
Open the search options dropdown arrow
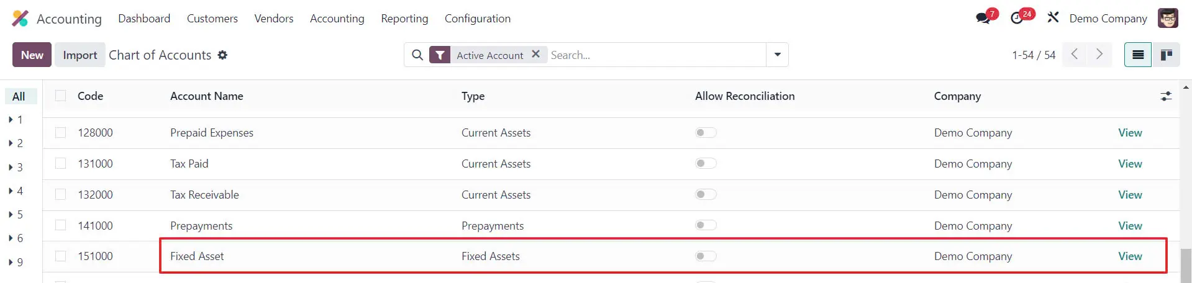(777, 55)
